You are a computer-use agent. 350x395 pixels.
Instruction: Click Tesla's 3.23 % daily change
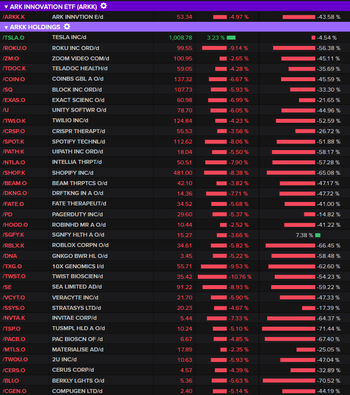216,38
